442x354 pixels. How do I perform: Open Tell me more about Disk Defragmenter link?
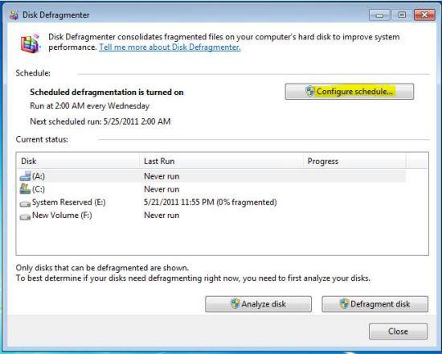pos(170,47)
